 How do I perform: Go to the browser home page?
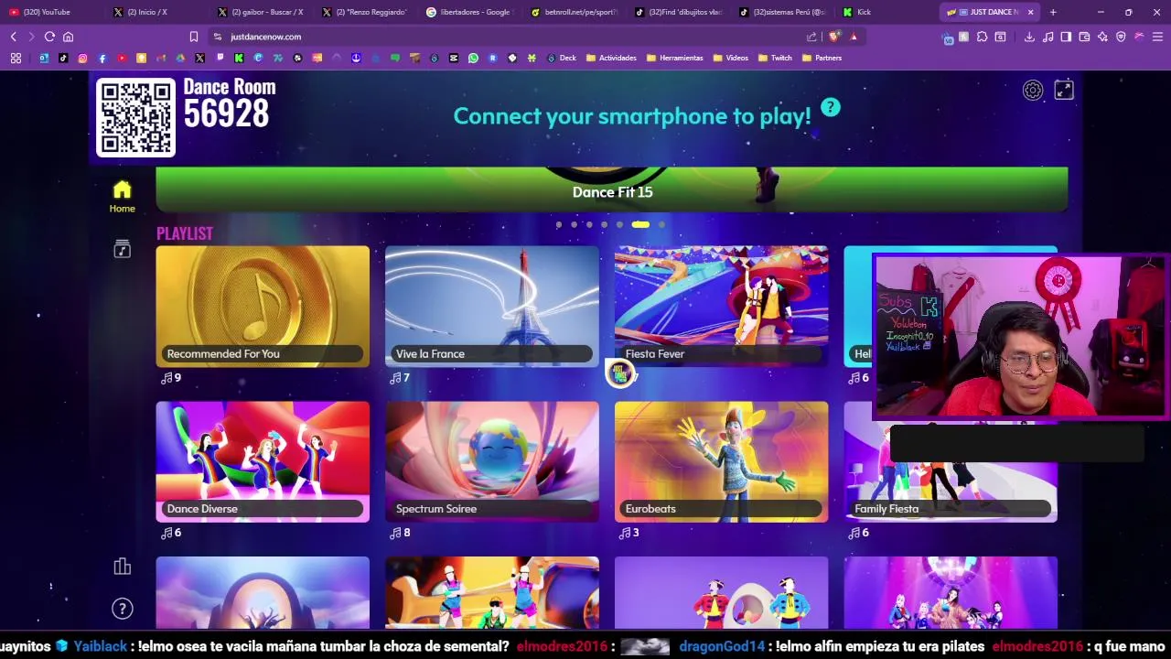tap(68, 37)
